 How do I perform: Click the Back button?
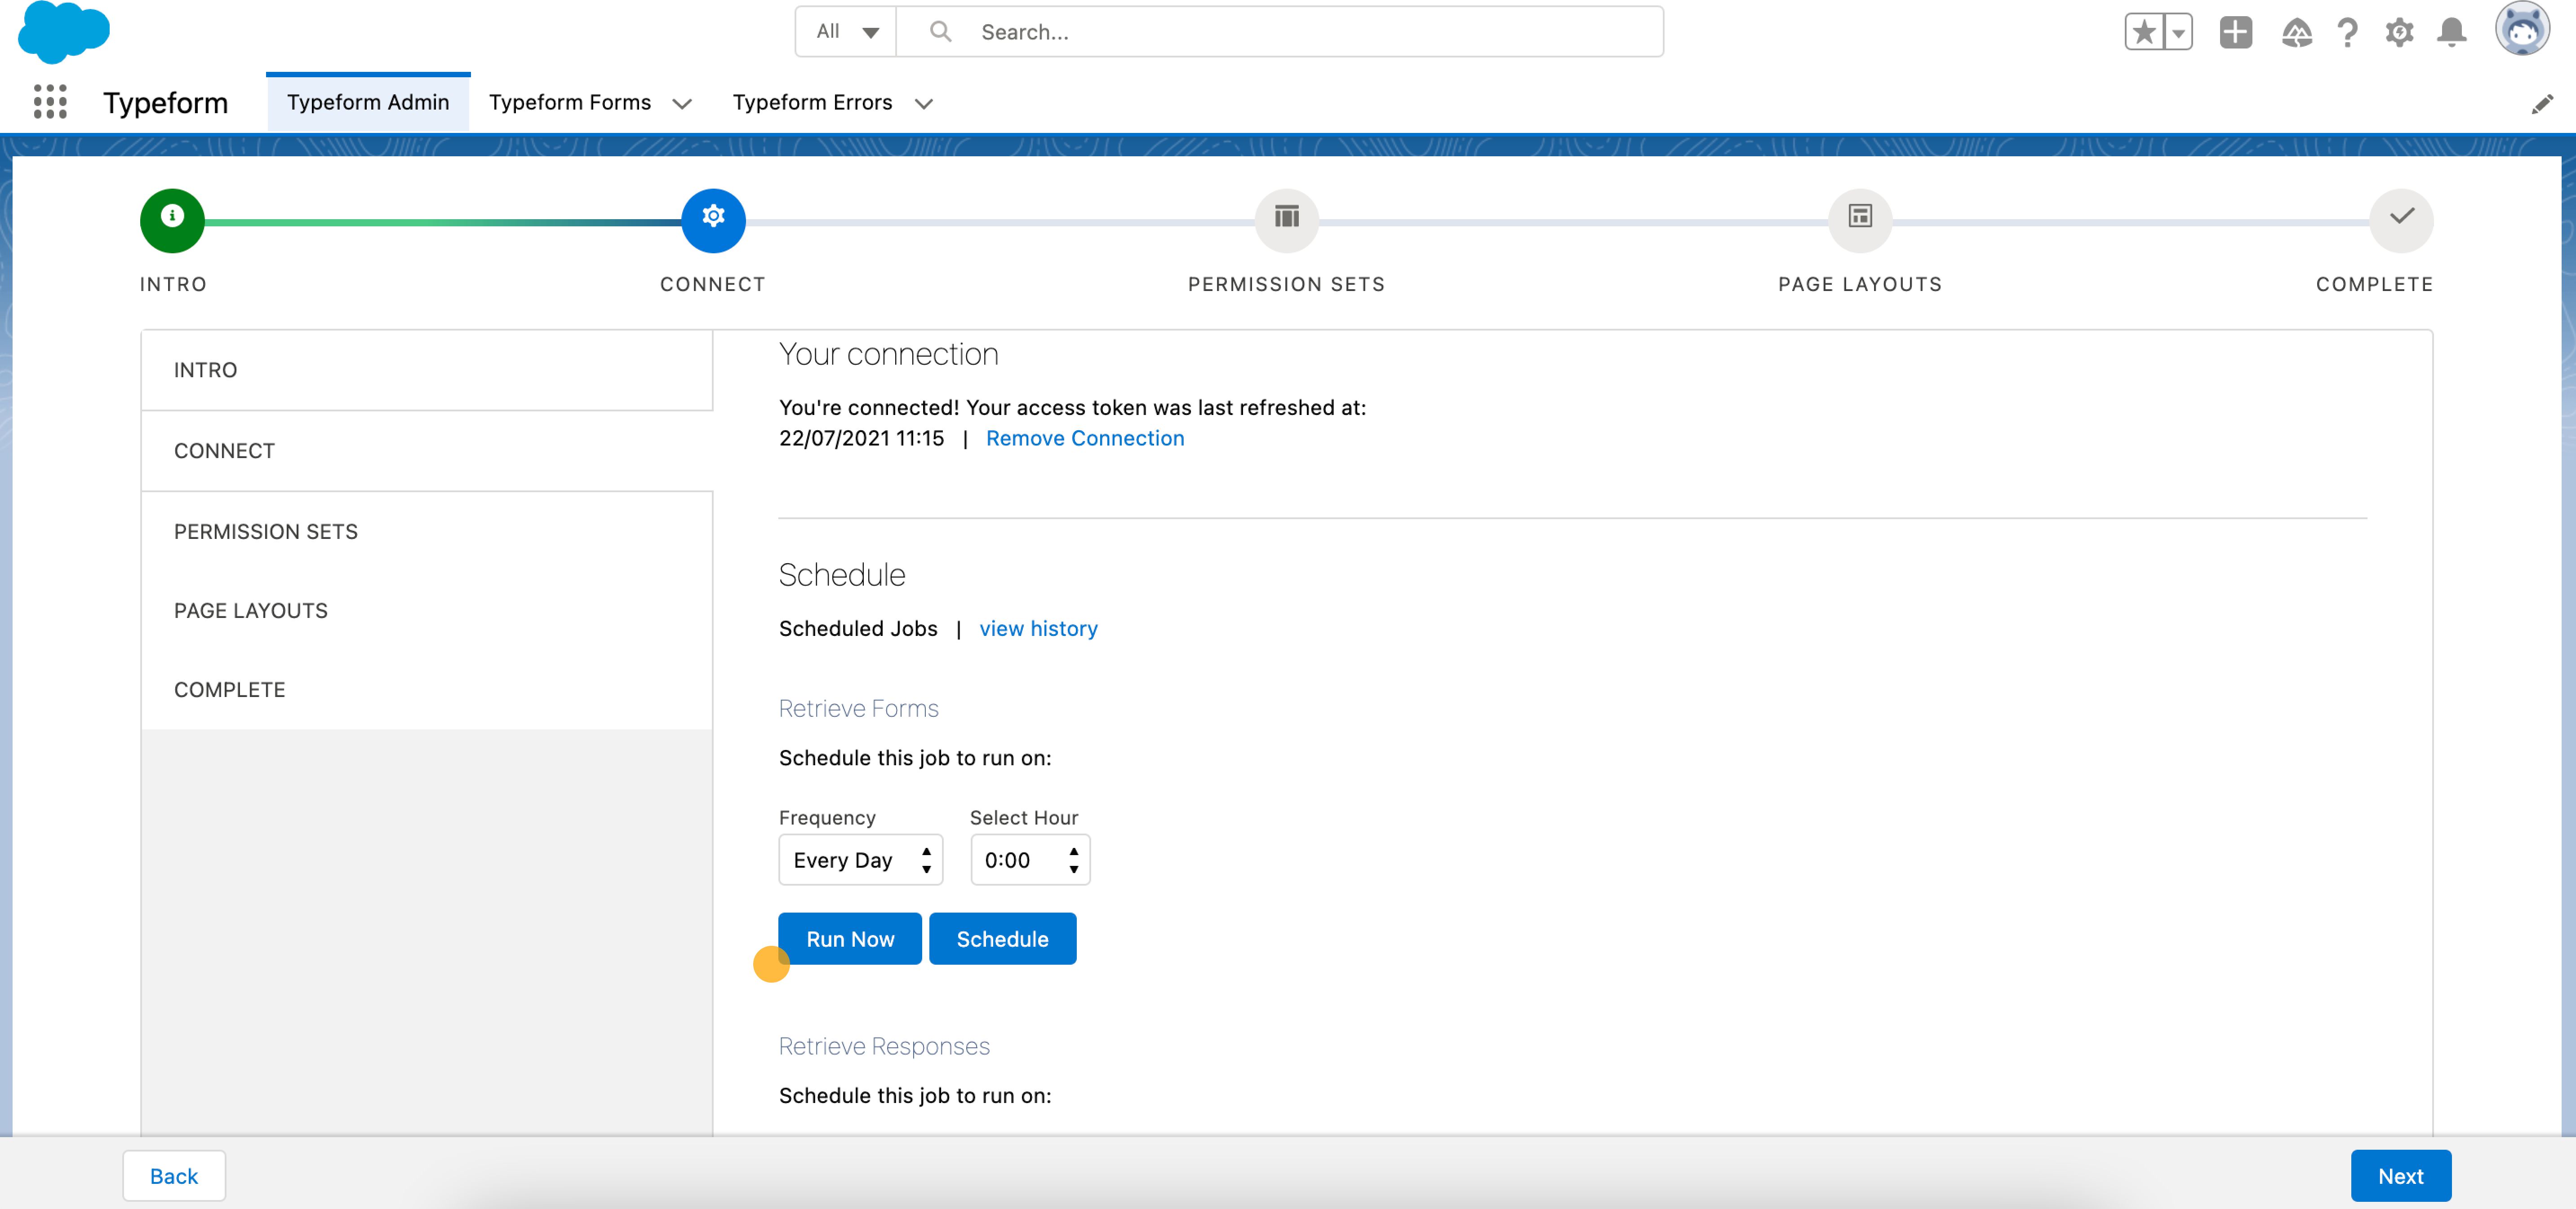point(174,1177)
